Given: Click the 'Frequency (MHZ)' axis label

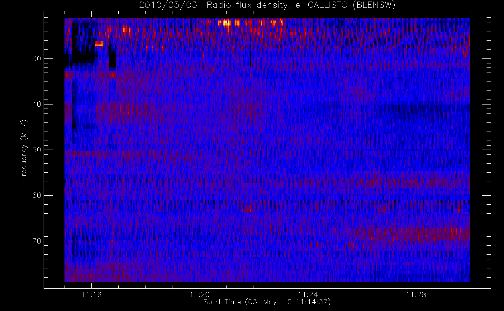Looking at the screenshot, I should pyautogui.click(x=24, y=150).
